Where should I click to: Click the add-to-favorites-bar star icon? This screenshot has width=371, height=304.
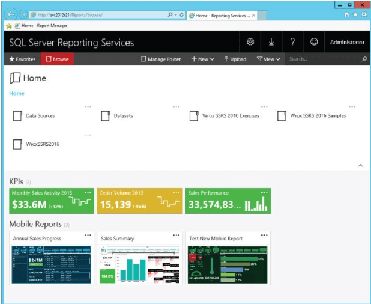(x=9, y=26)
